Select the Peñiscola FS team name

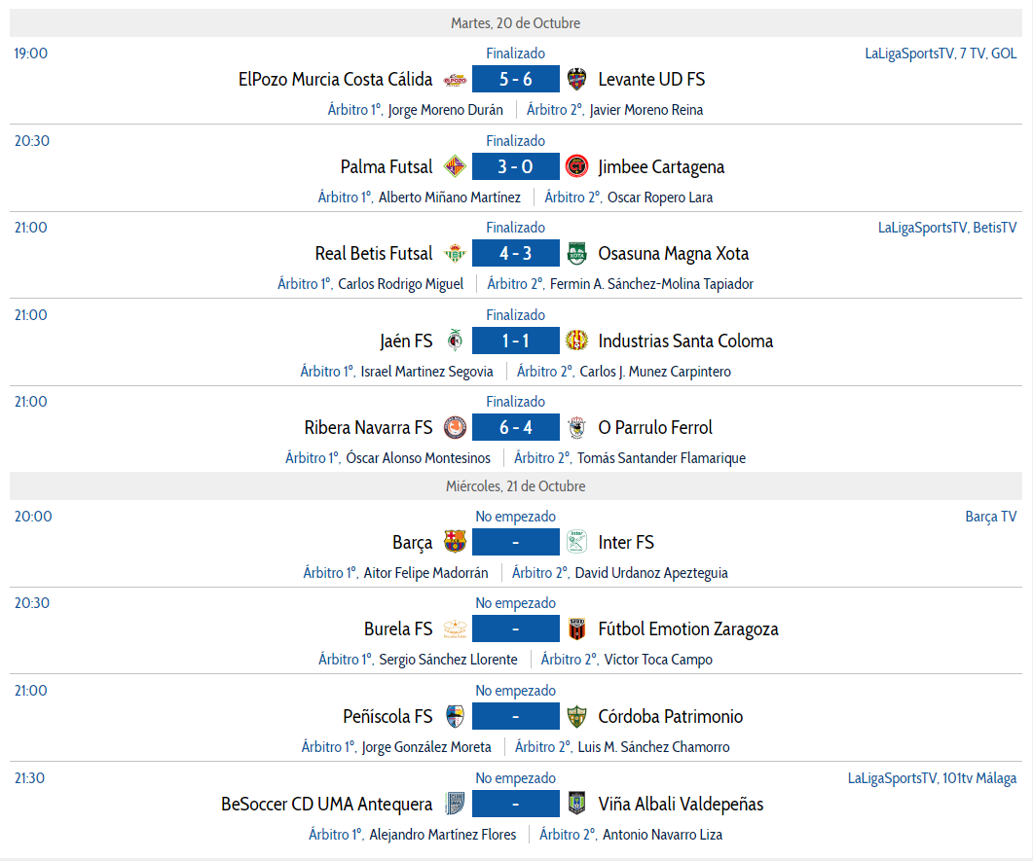pos(387,717)
